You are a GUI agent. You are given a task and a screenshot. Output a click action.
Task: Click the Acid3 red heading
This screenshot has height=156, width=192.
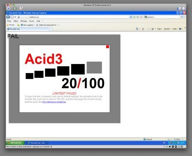point(44,59)
